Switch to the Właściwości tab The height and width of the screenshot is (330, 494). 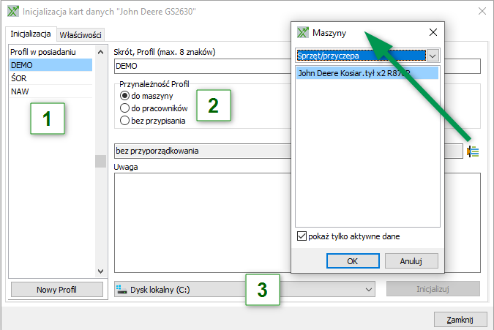[x=81, y=35]
